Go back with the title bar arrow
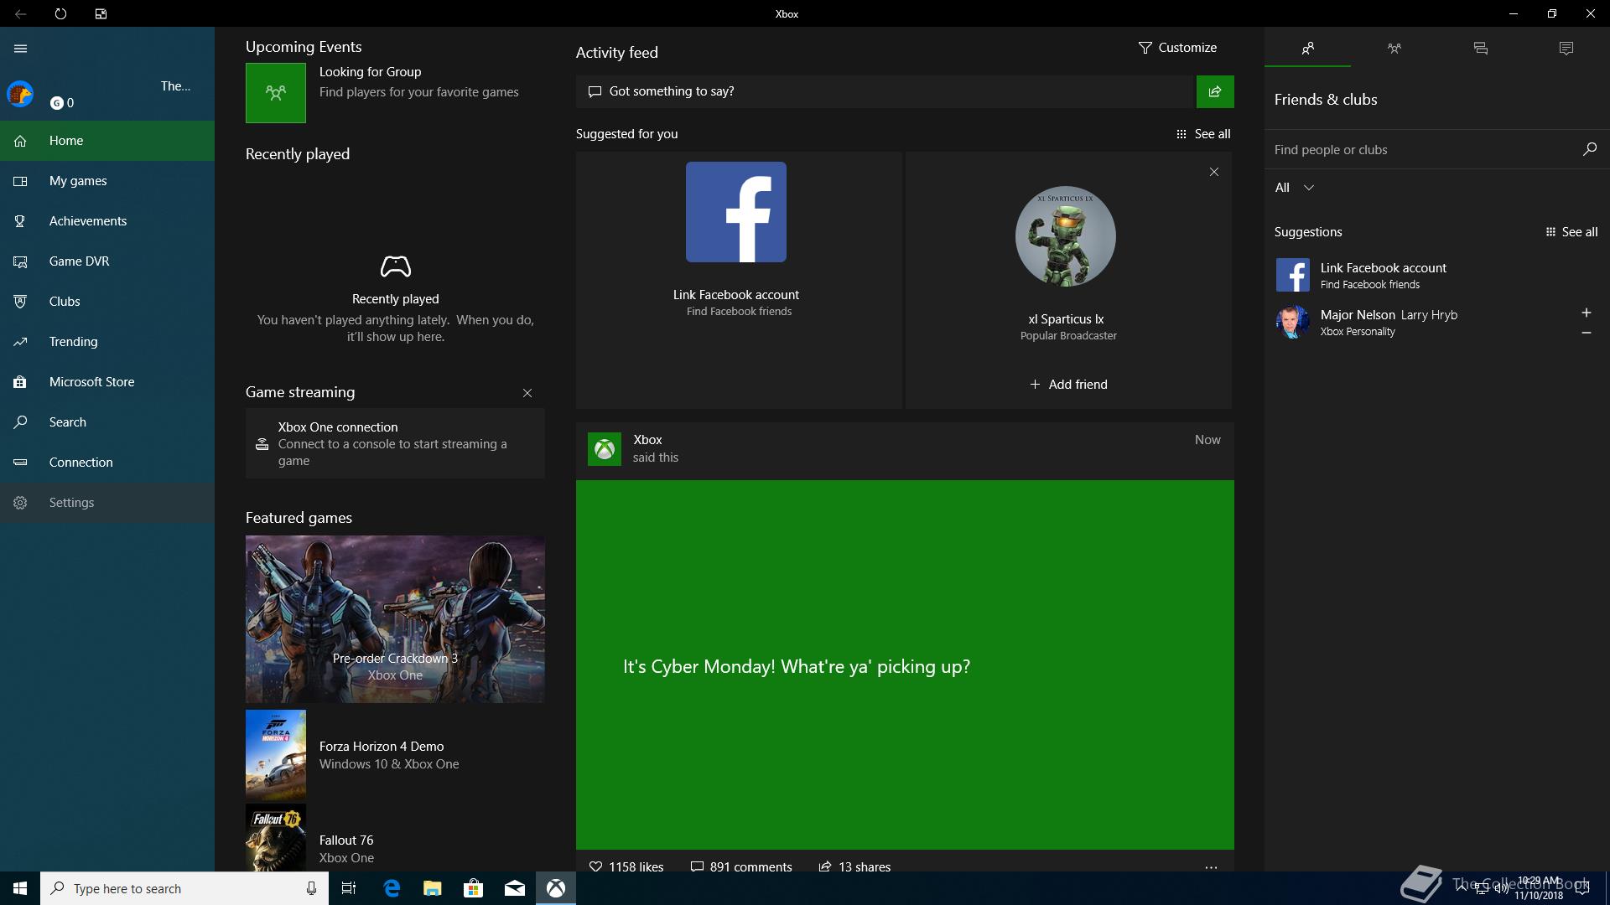Viewport: 1610px width, 905px height. [x=20, y=13]
